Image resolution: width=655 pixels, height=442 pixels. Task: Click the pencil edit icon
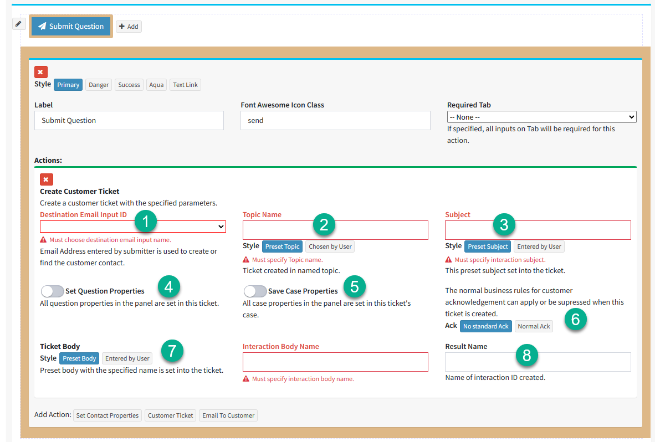point(18,24)
